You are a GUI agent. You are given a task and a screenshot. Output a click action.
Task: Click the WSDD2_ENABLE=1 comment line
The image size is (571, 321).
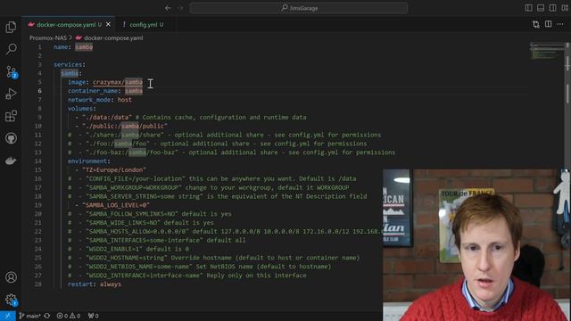point(128,250)
